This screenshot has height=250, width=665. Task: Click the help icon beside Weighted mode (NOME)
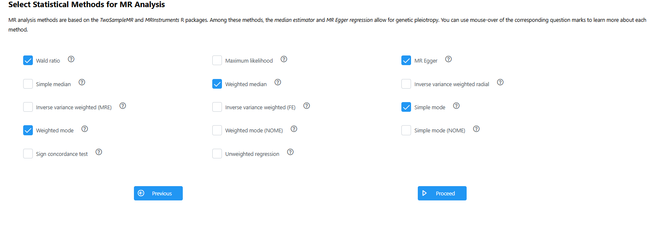(x=294, y=129)
